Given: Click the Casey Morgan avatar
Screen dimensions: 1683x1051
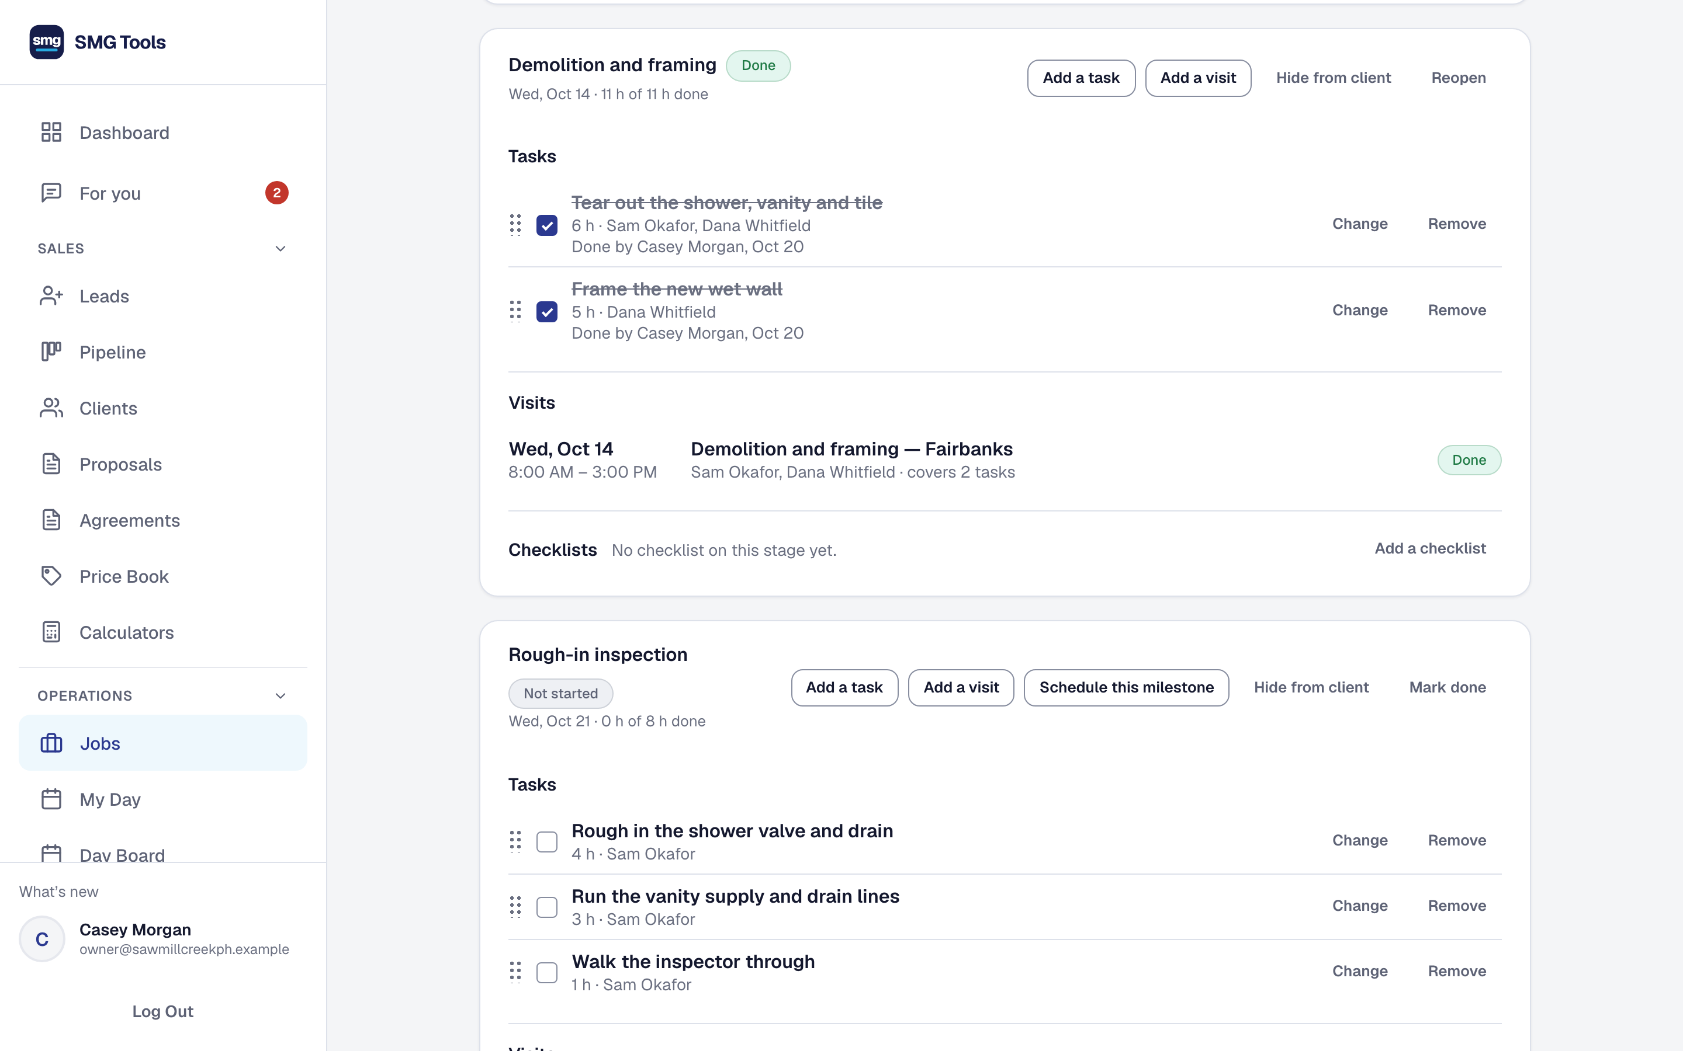Looking at the screenshot, I should point(41,939).
